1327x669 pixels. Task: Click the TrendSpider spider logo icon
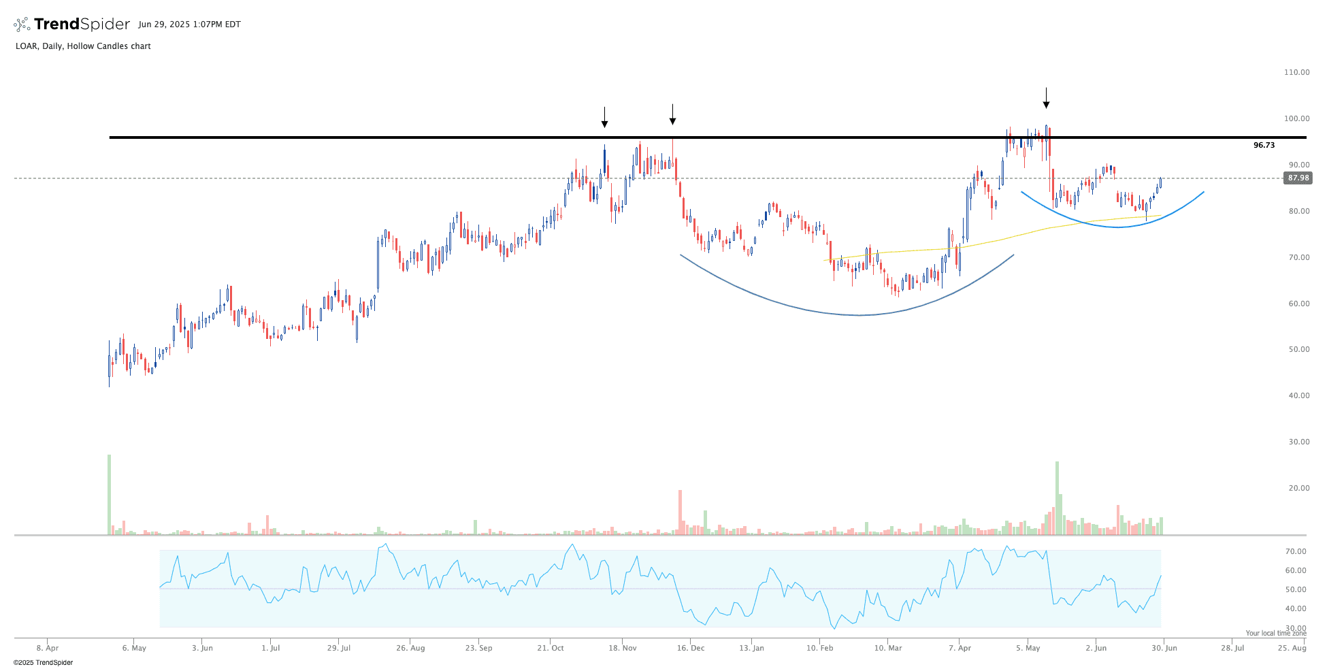point(22,25)
